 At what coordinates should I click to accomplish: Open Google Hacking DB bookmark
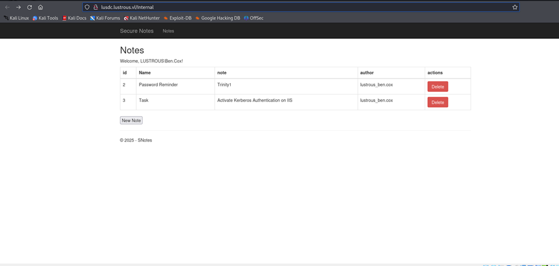click(x=218, y=18)
